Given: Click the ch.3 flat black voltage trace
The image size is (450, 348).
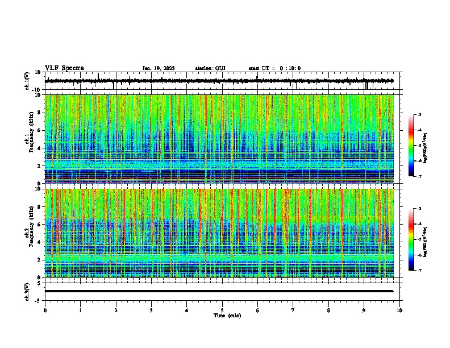Looking at the screenshot, I should coord(219,291).
